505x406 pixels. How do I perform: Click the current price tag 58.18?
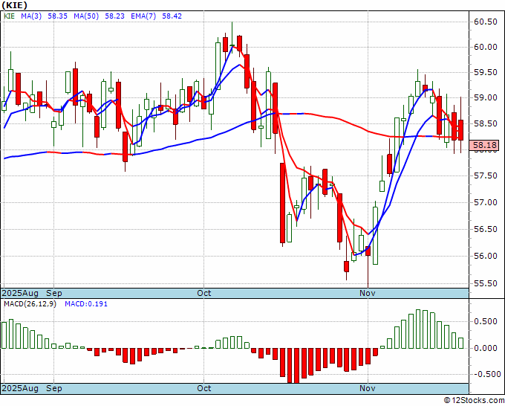484,145
